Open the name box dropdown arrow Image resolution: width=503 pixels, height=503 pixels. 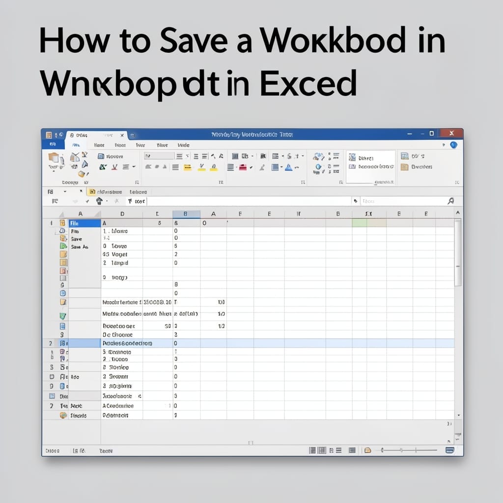tap(65, 192)
